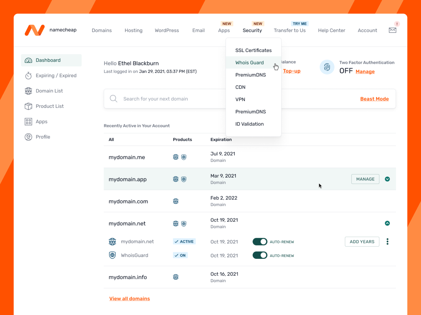Toggle auto-renew for mydomain.net domain
The height and width of the screenshot is (315, 421).
[260, 242]
